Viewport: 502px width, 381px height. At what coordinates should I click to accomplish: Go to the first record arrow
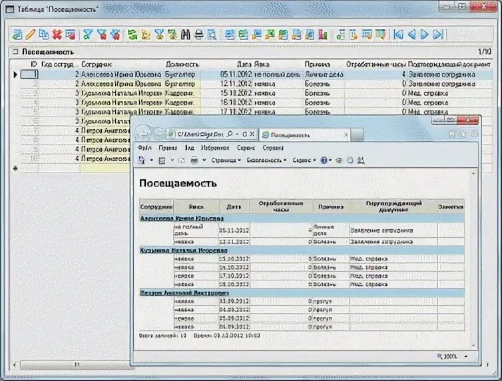[x=398, y=34]
